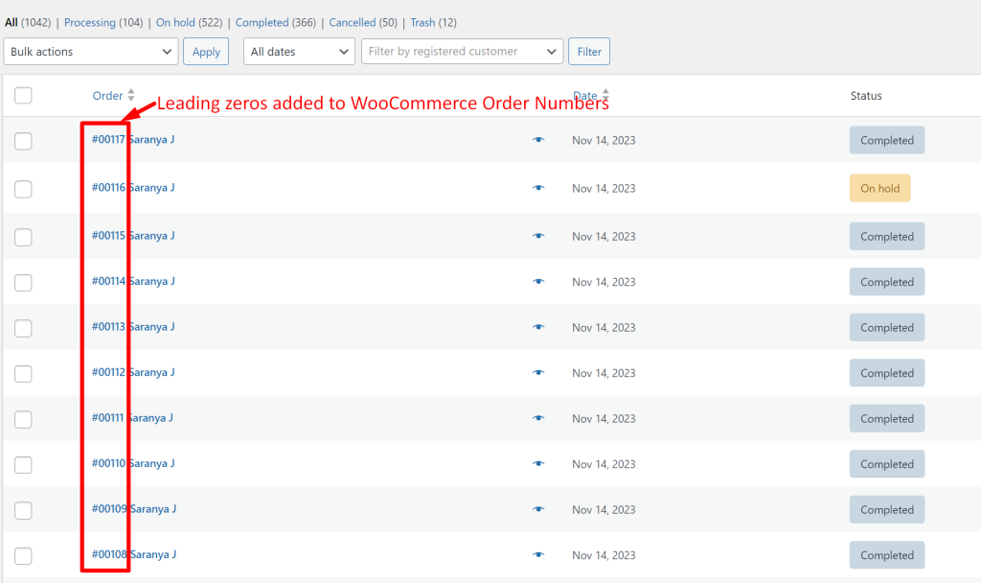Screen dimensions: 981x583
Task: Sort orders using the Order column arrows
Action: [x=130, y=95]
